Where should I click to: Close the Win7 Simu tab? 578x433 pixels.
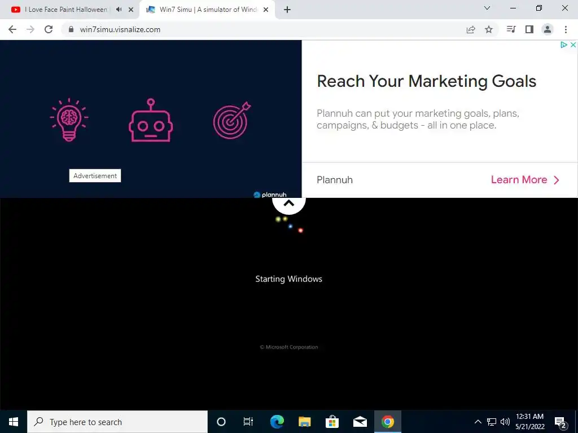[x=266, y=10]
